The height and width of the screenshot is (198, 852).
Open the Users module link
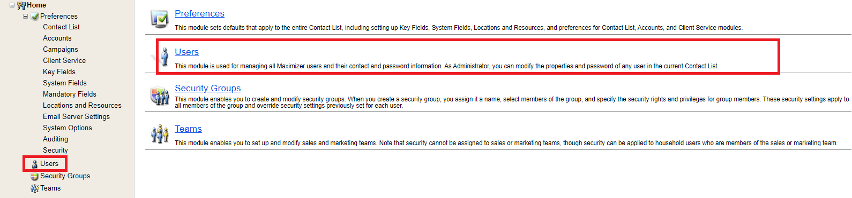(186, 52)
